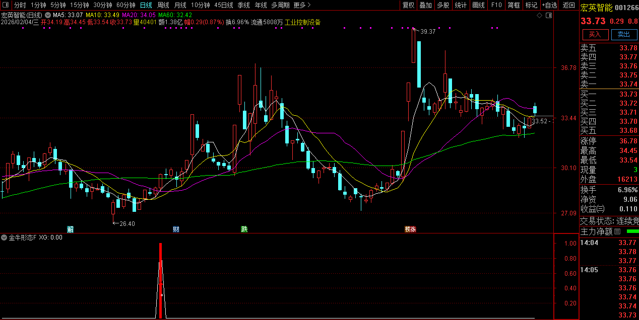Screen dimensions: 639x320
Task: Add stock via +自选 button
Action: coord(550,5)
